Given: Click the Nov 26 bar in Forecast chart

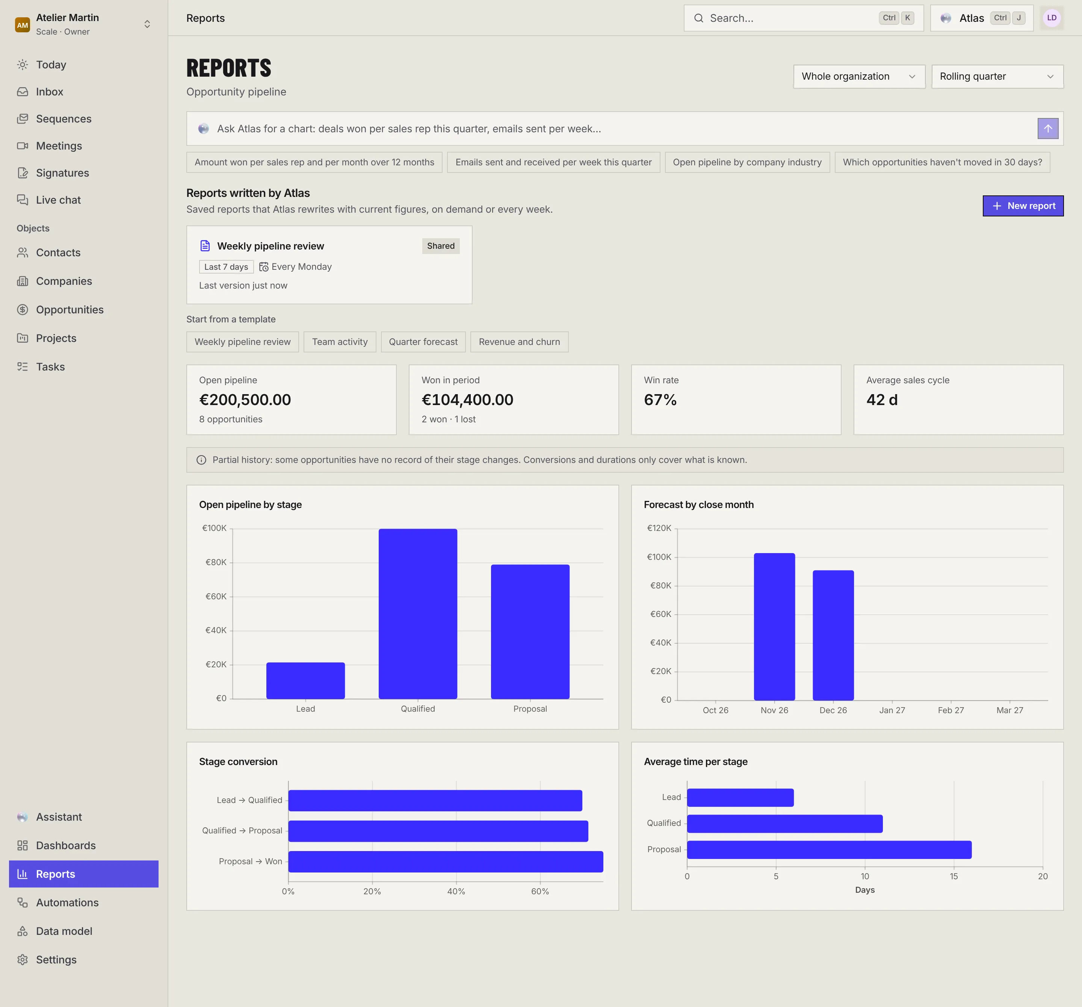Looking at the screenshot, I should click(774, 626).
